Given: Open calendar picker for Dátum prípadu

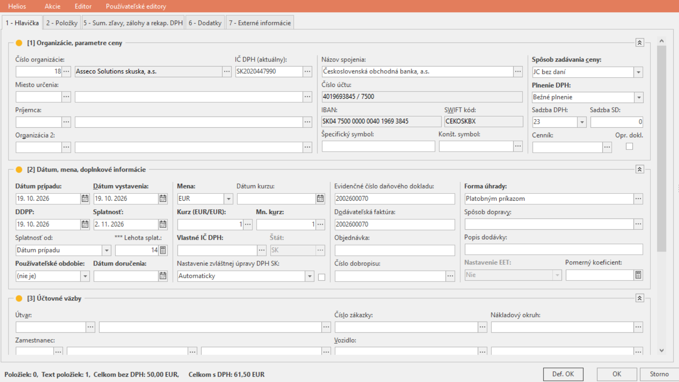Looking at the screenshot, I should [x=85, y=199].
